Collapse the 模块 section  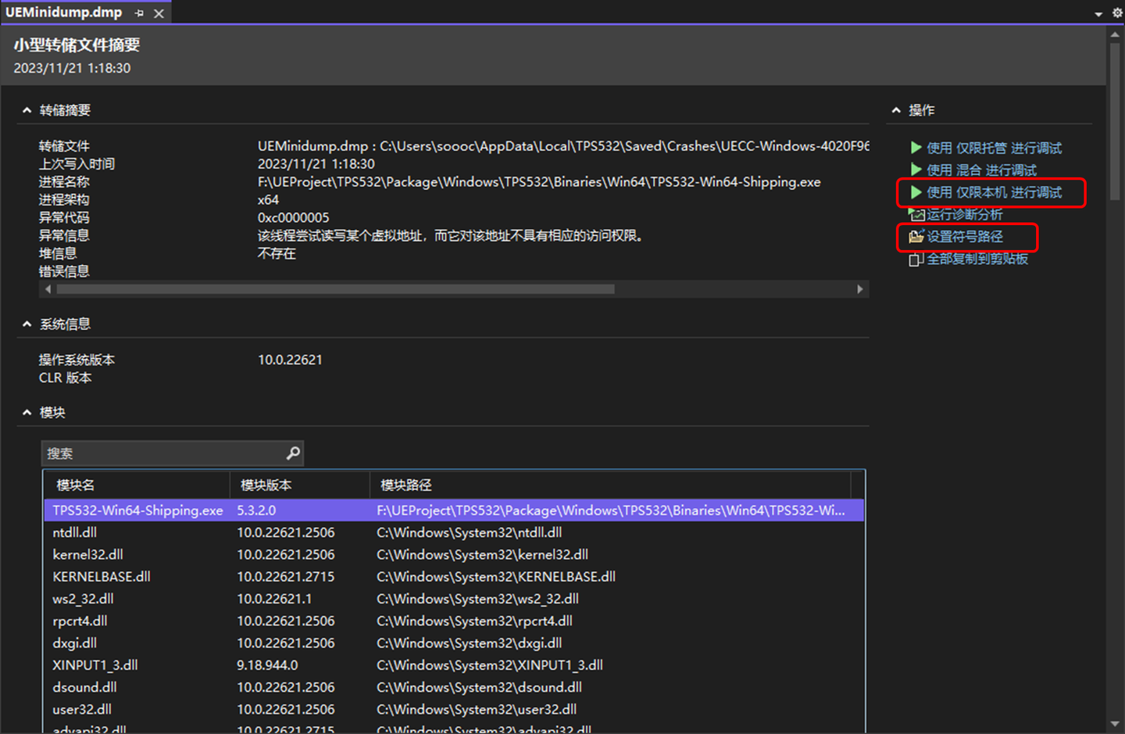pyautogui.click(x=26, y=412)
